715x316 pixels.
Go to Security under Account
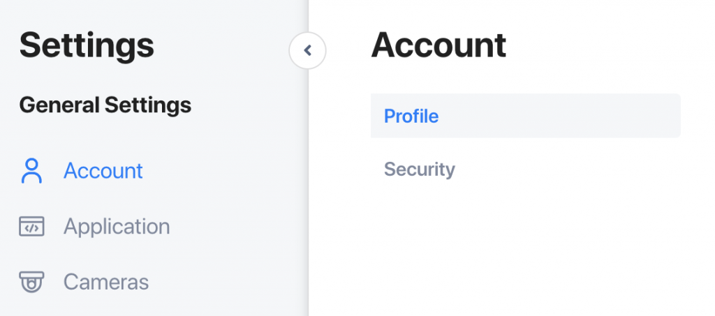(x=420, y=170)
